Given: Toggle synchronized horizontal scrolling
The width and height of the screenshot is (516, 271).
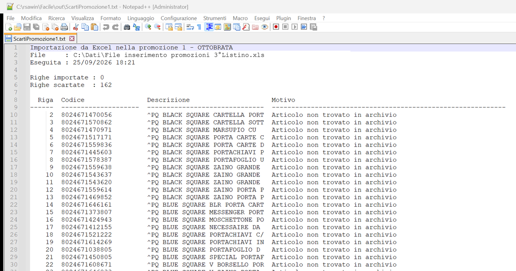Looking at the screenshot, I should [178, 27].
